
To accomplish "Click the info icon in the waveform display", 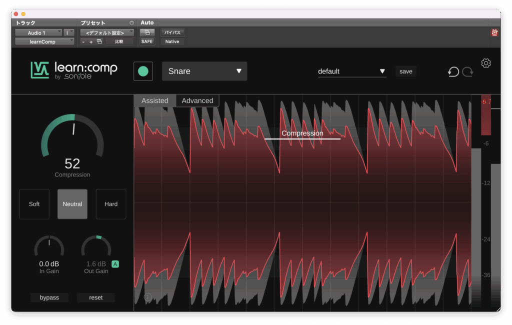I will coord(147,297).
